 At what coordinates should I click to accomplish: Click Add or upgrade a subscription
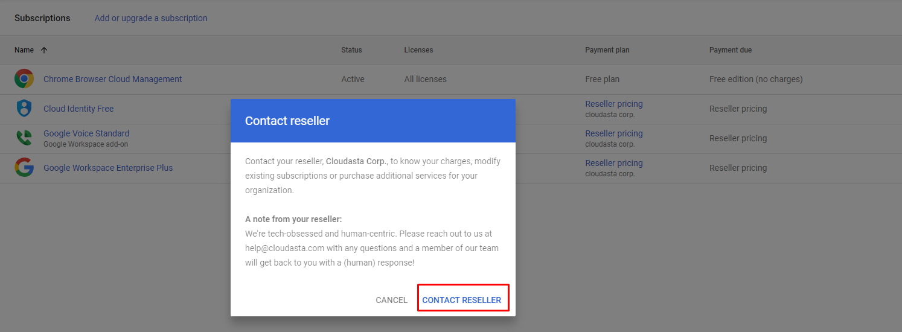click(x=151, y=18)
